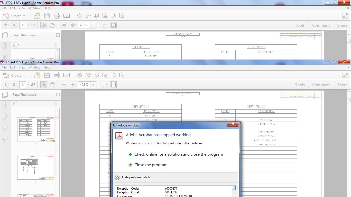Viewport: 351px width, 197px height.
Task: Open the zoom level dropdown in back window
Action: click(93, 25)
